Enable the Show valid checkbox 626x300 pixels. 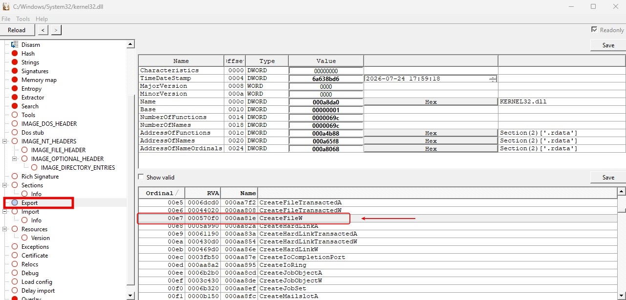pos(141,178)
